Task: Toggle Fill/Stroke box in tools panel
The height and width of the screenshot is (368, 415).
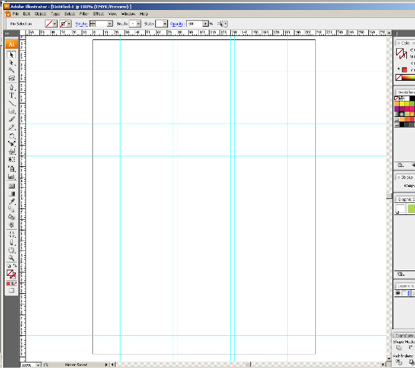Action: (11, 274)
